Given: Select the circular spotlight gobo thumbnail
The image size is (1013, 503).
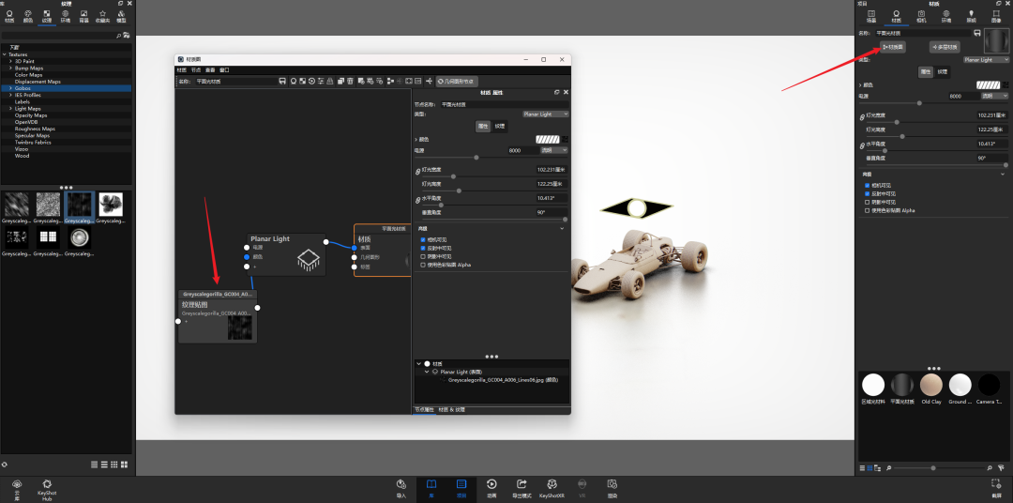Looking at the screenshot, I should [x=80, y=237].
